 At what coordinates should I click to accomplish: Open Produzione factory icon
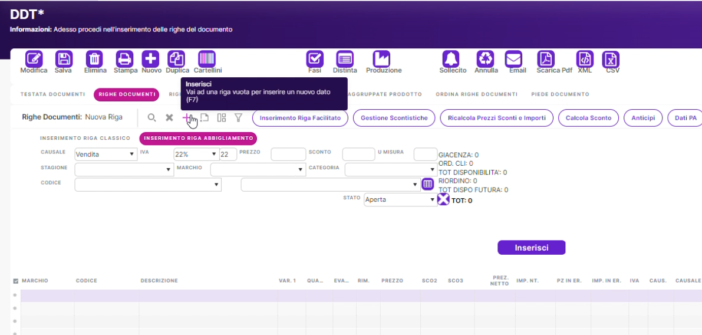click(x=382, y=59)
